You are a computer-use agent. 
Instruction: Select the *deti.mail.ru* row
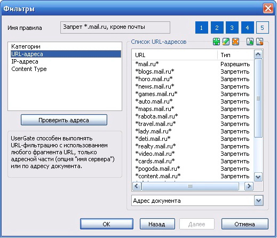coord(193,139)
